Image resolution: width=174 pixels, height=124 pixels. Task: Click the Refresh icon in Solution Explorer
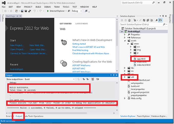pos(144,20)
